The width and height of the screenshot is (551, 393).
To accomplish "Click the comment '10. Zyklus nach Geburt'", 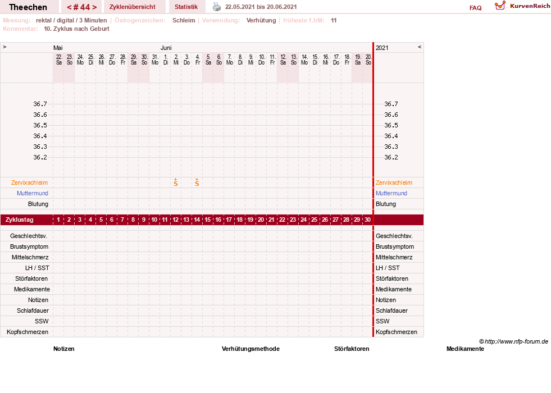I will click(x=76, y=29).
